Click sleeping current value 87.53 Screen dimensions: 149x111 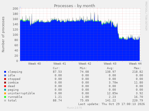pyautogui.click(x=57, y=72)
